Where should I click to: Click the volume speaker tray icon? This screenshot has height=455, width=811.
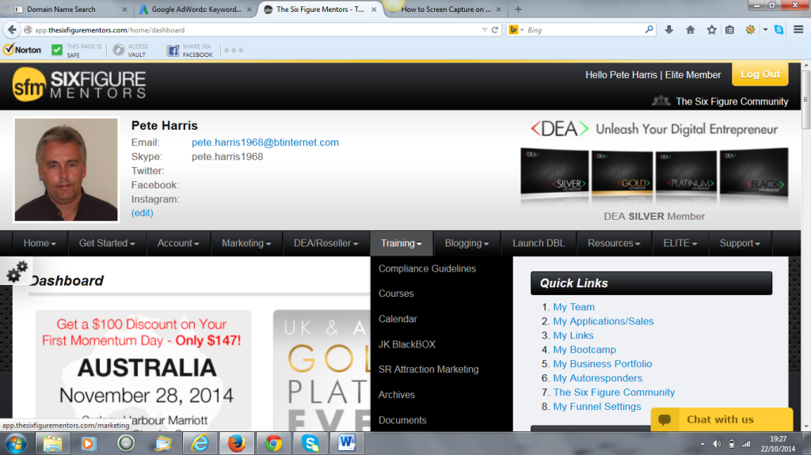tap(716, 444)
